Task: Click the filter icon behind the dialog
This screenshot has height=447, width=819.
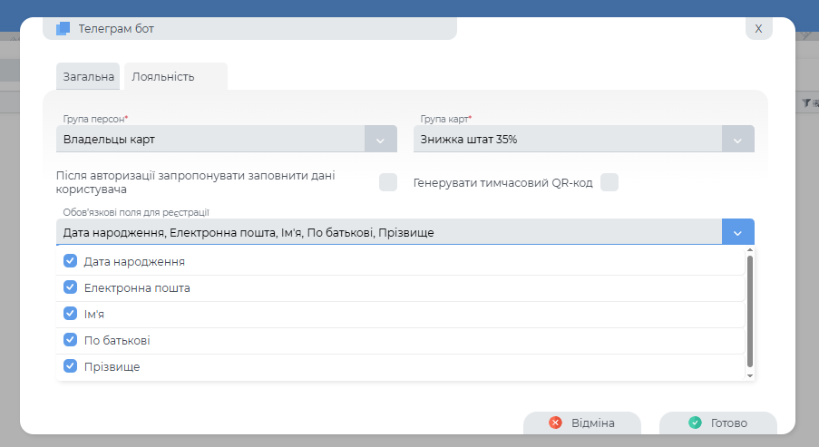Action: click(805, 103)
